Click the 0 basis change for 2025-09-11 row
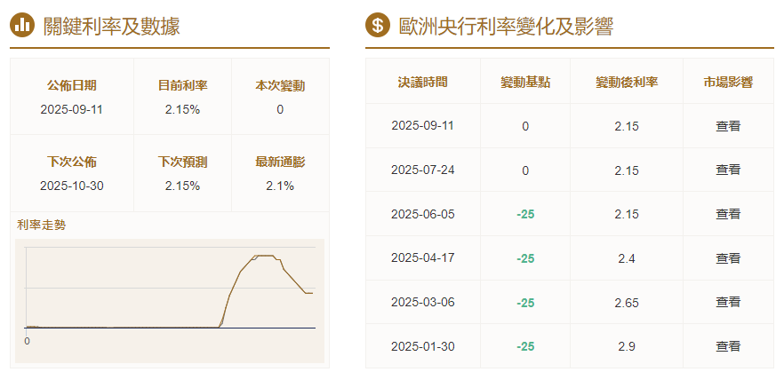The width and height of the screenshot is (784, 372). tap(525, 126)
